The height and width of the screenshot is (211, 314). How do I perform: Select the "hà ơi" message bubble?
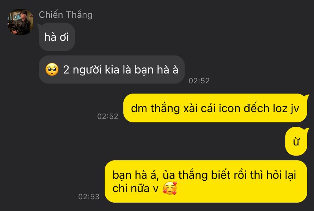(x=57, y=37)
